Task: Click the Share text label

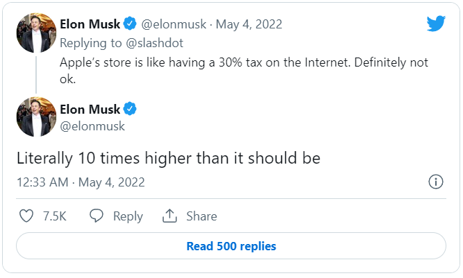Action: click(x=201, y=216)
